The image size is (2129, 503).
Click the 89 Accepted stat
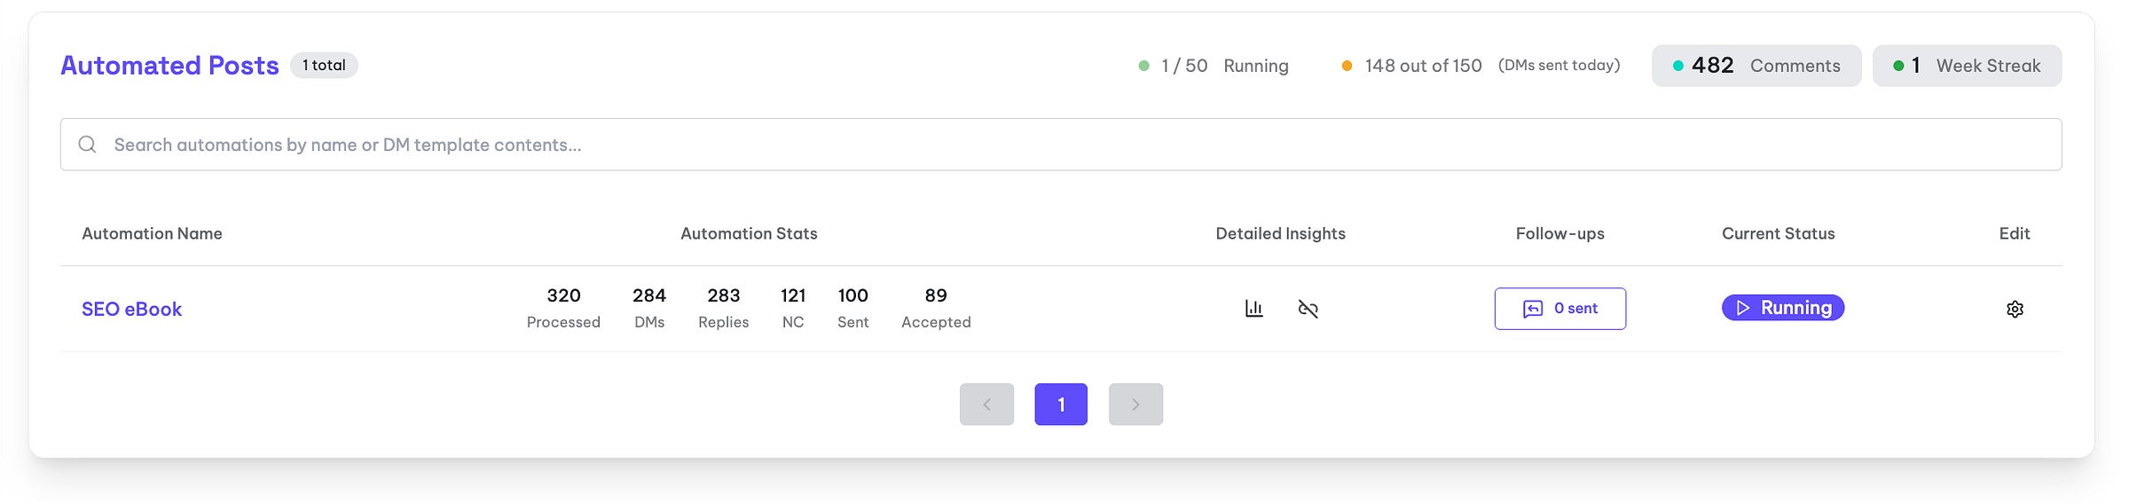point(936,308)
